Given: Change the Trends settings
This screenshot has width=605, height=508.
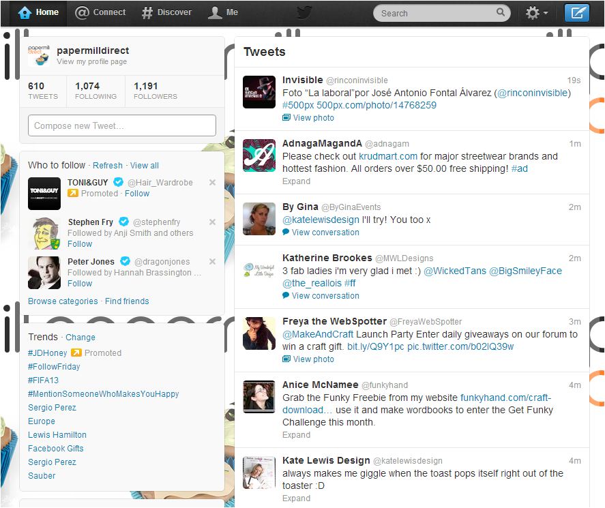Looking at the screenshot, I should (80, 337).
